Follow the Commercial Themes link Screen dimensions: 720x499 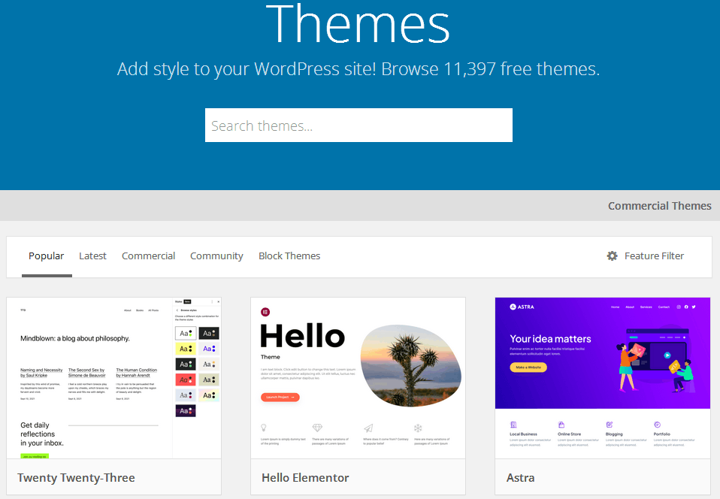[x=659, y=206]
